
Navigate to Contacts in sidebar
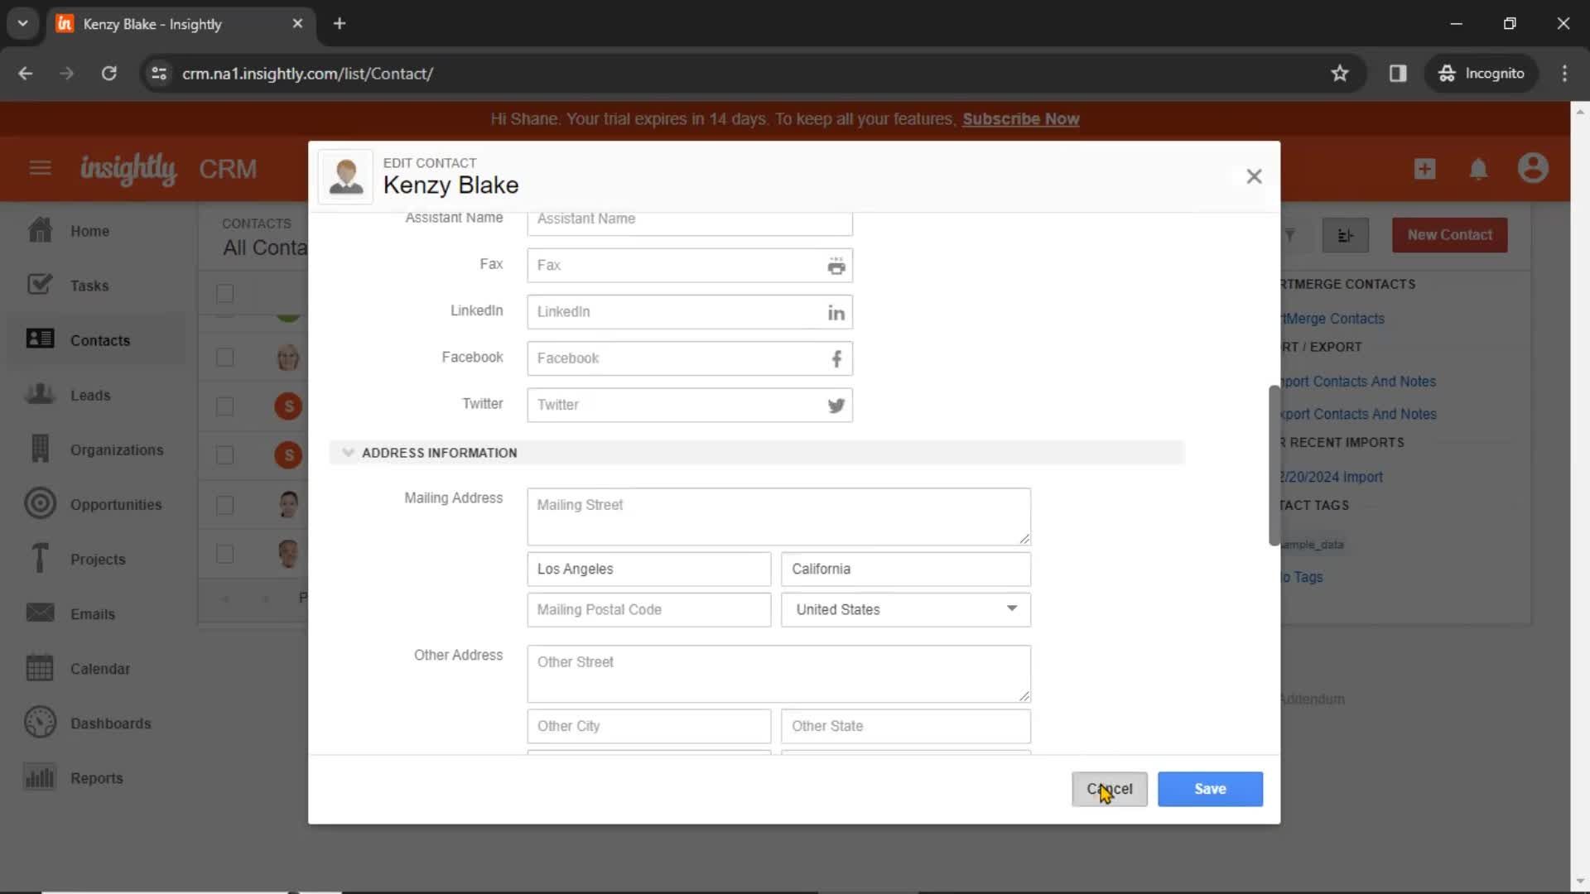[x=99, y=339]
